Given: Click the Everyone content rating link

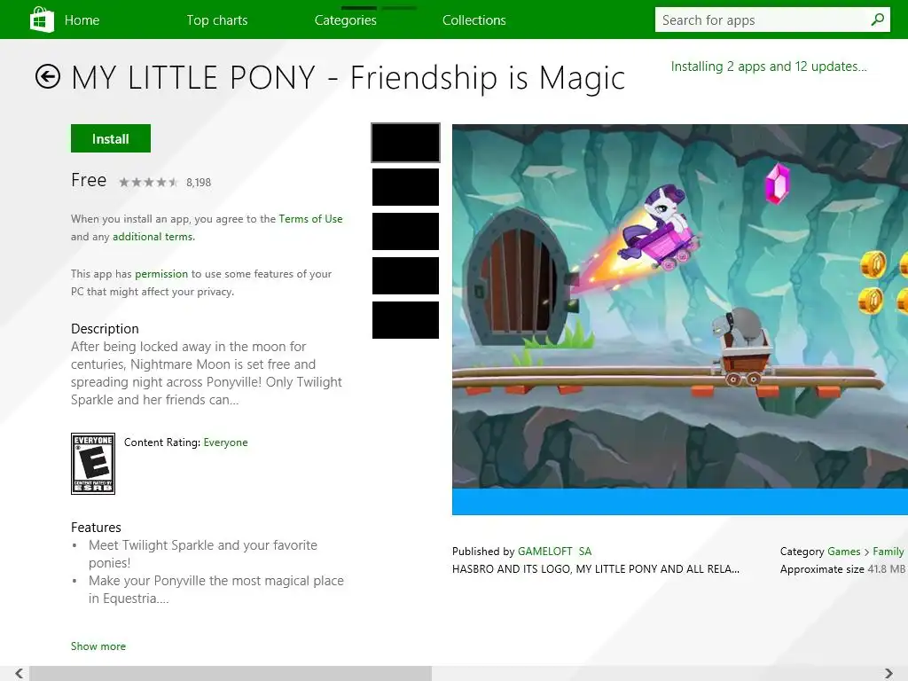Looking at the screenshot, I should point(225,442).
